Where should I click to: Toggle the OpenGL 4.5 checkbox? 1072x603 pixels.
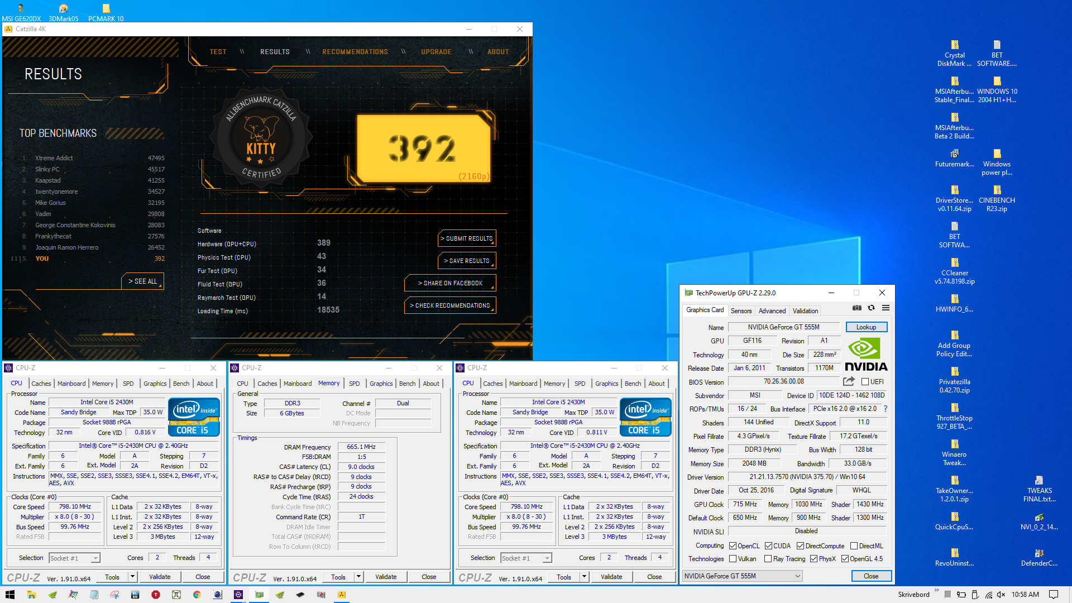pos(845,559)
